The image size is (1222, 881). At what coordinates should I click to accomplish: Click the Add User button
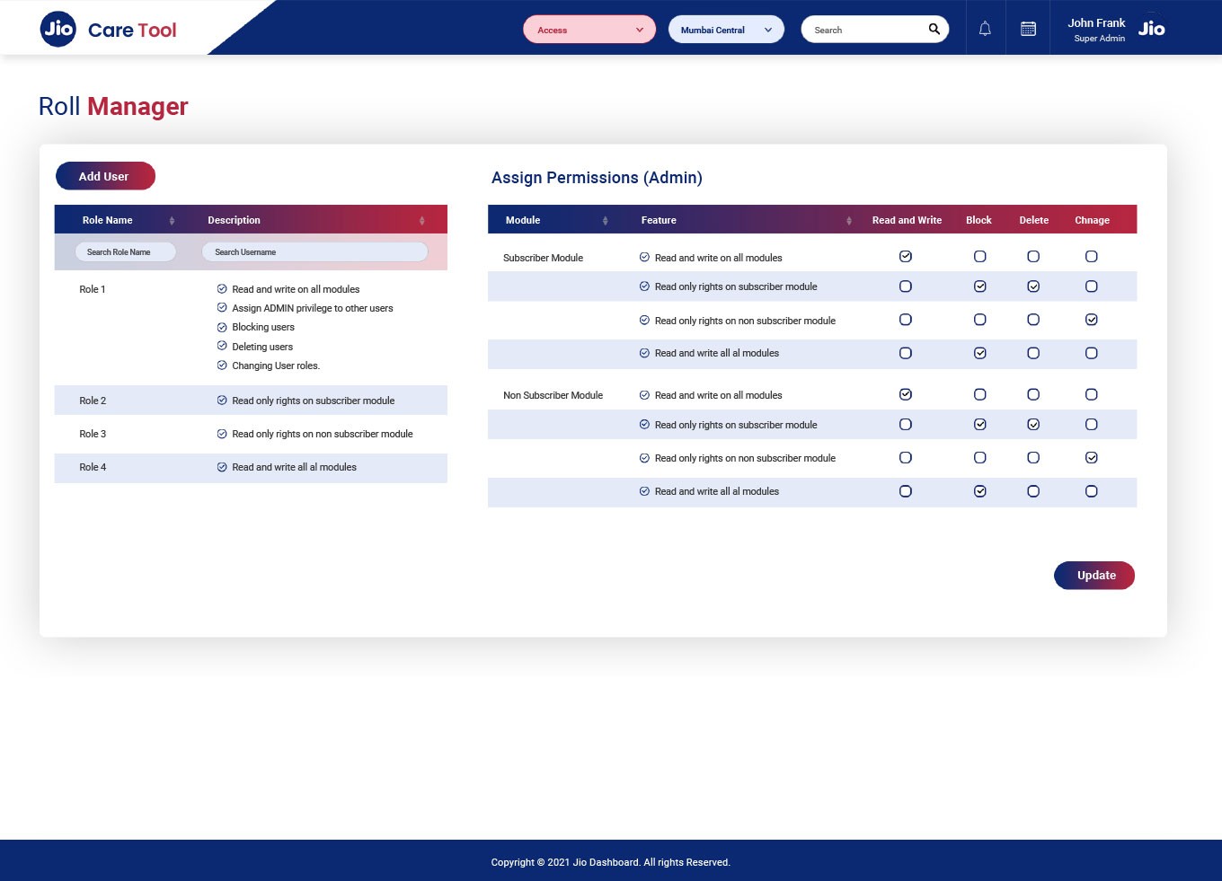[105, 176]
